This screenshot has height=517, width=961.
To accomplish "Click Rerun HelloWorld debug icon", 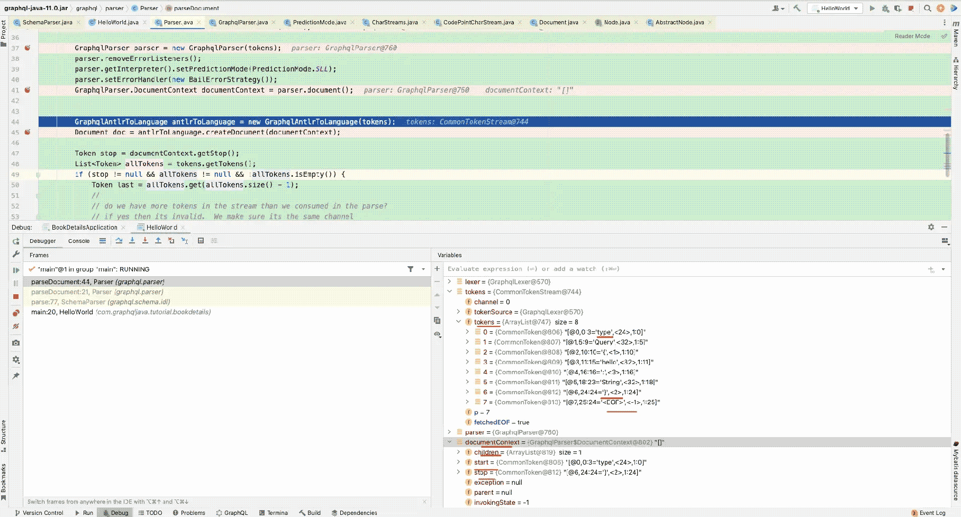I will (x=16, y=241).
